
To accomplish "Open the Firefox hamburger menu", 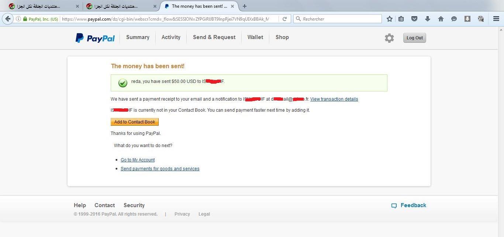I will (x=496, y=19).
